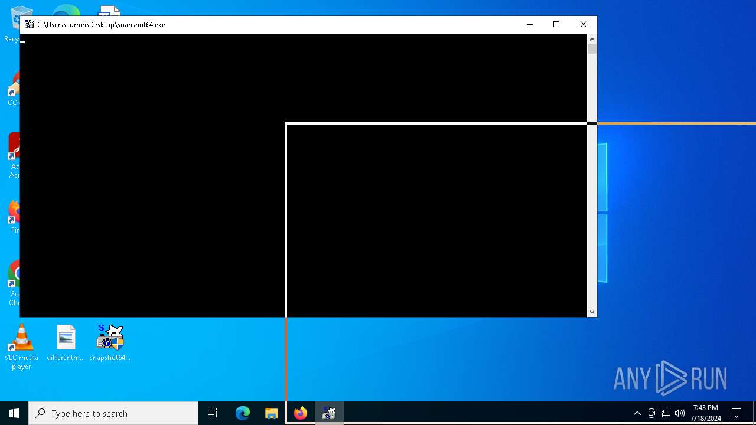Show hidden system tray icons
This screenshot has width=756, height=425.
pyautogui.click(x=637, y=413)
